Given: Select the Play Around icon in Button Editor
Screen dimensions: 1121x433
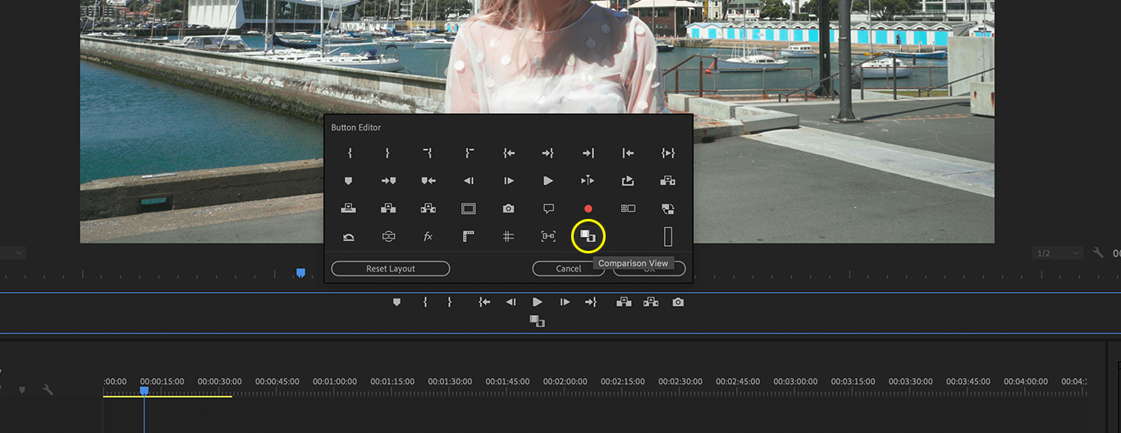Looking at the screenshot, I should coord(588,180).
